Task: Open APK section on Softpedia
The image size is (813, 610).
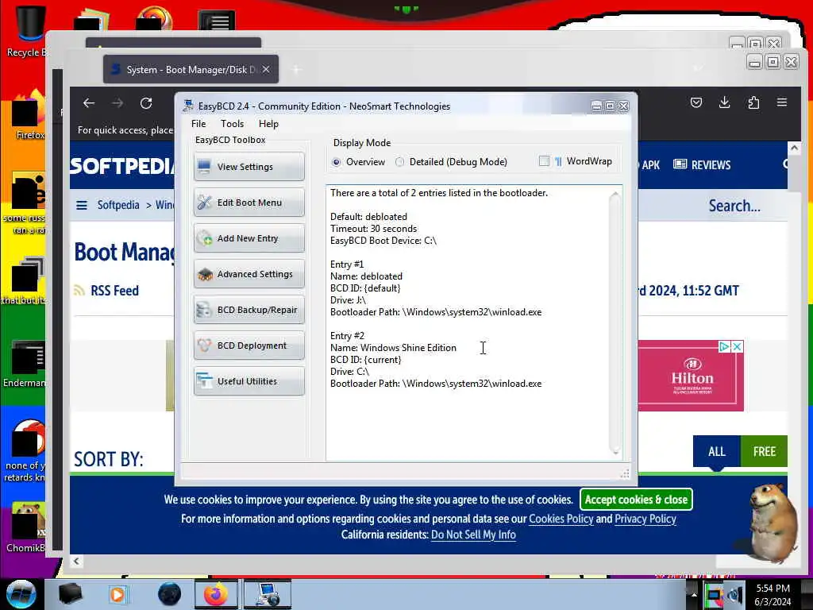Action: pyautogui.click(x=650, y=165)
